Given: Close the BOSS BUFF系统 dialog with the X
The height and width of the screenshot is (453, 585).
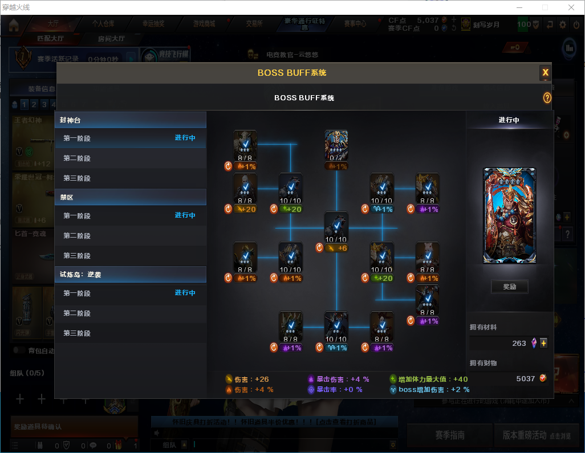Looking at the screenshot, I should click(x=545, y=72).
